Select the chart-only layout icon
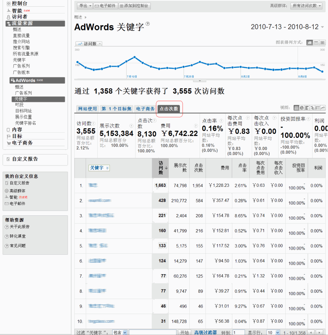 [x=310, y=43]
